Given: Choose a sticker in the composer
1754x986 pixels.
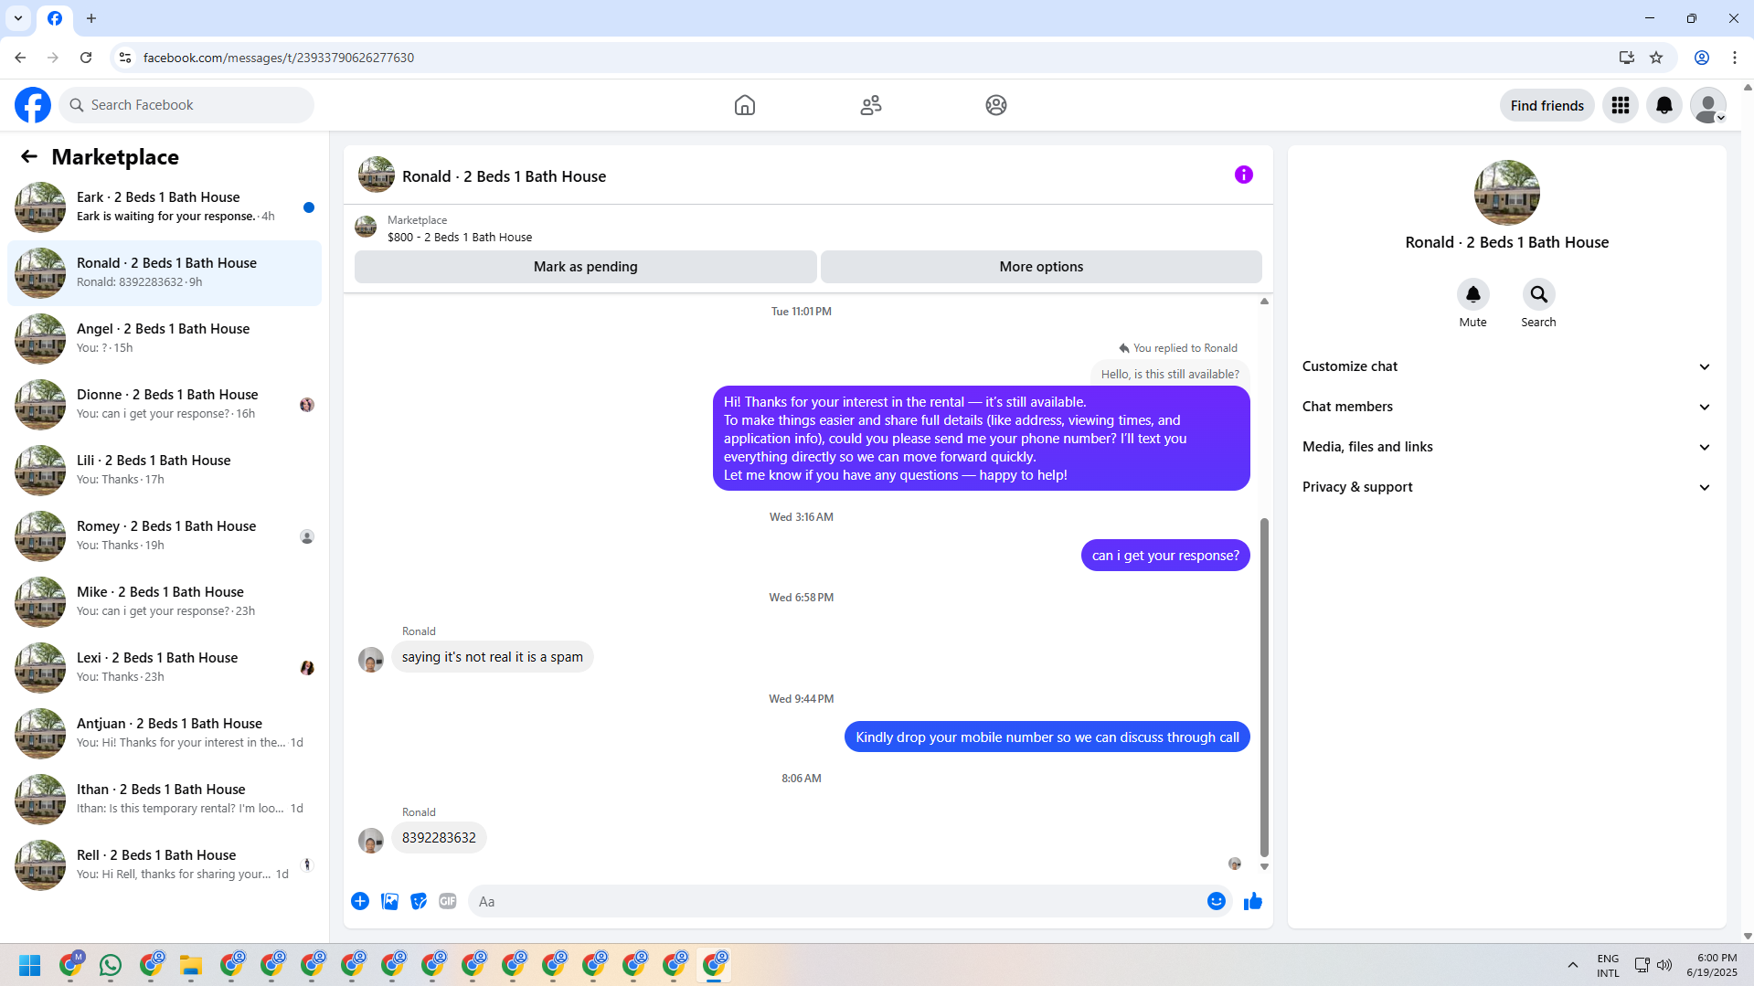Looking at the screenshot, I should tap(419, 901).
